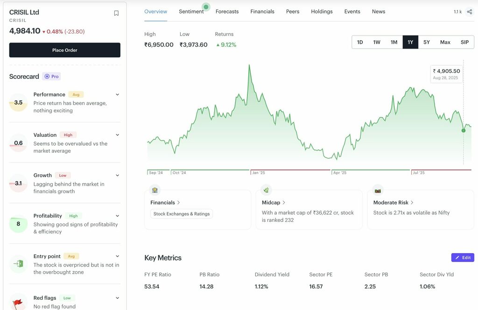
Task: Click the Jul '25 timeline label
Action: [x=419, y=173]
